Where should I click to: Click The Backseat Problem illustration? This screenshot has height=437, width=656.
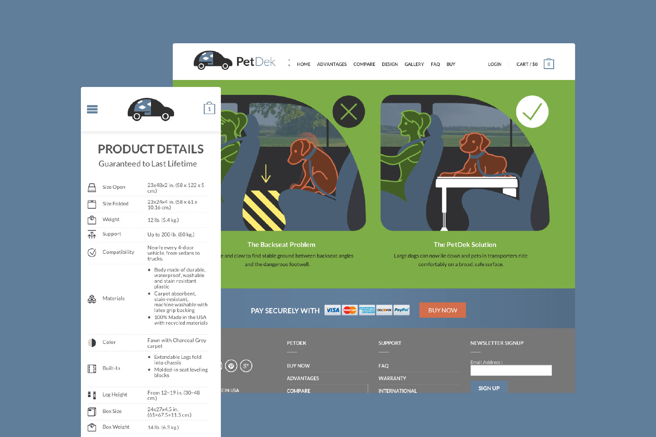coord(293,163)
